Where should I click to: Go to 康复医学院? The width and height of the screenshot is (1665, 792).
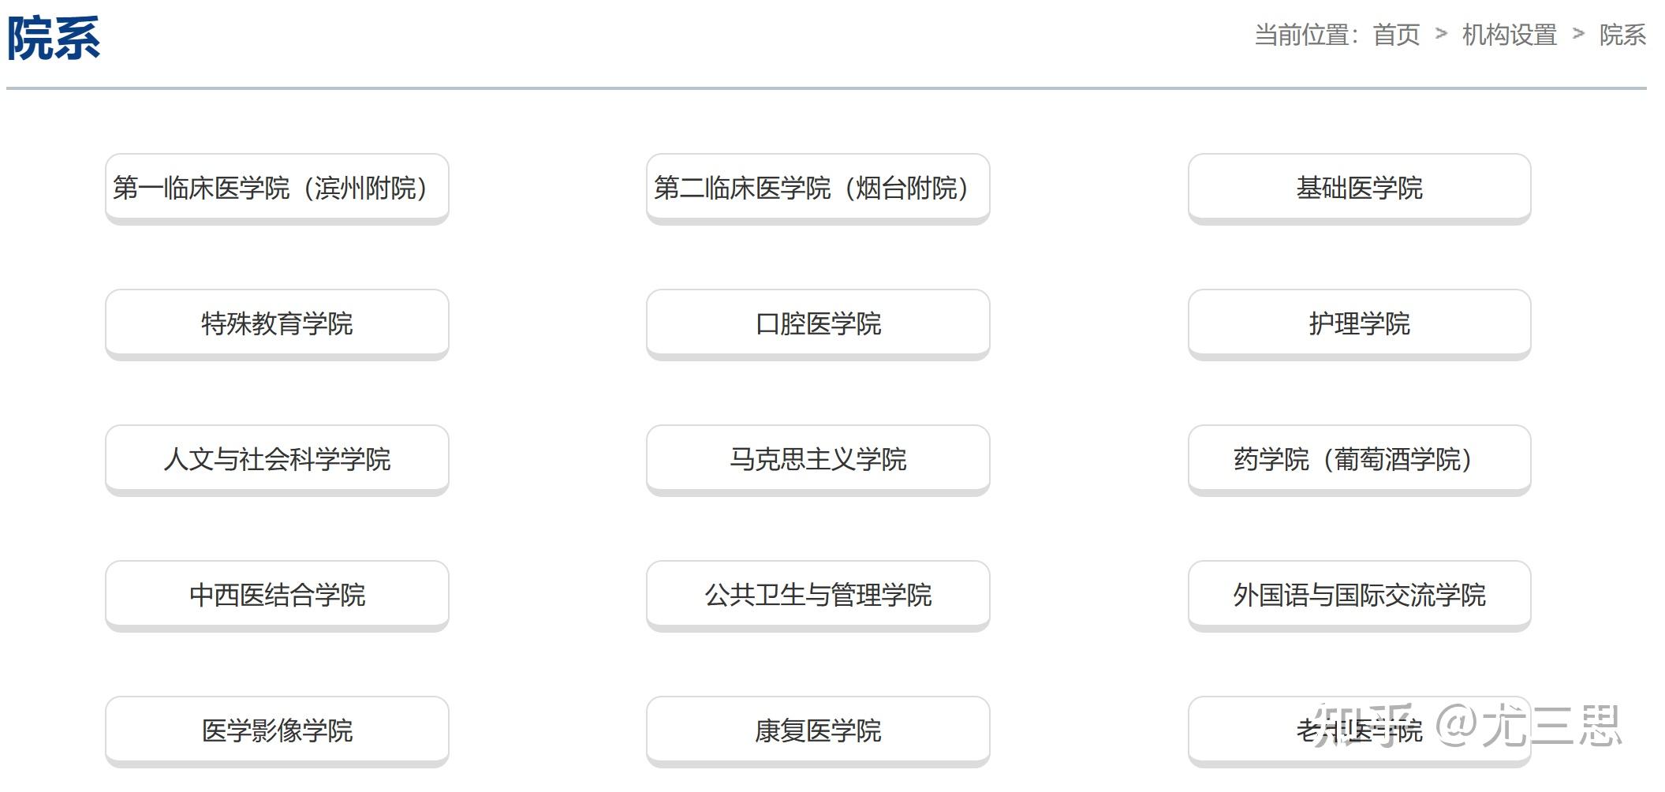point(818,730)
